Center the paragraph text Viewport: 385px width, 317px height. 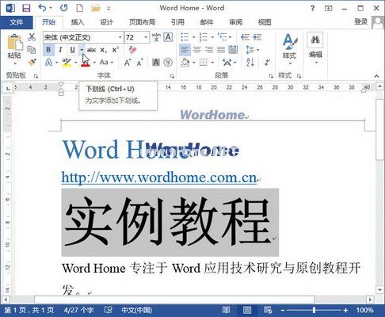(x=197, y=49)
